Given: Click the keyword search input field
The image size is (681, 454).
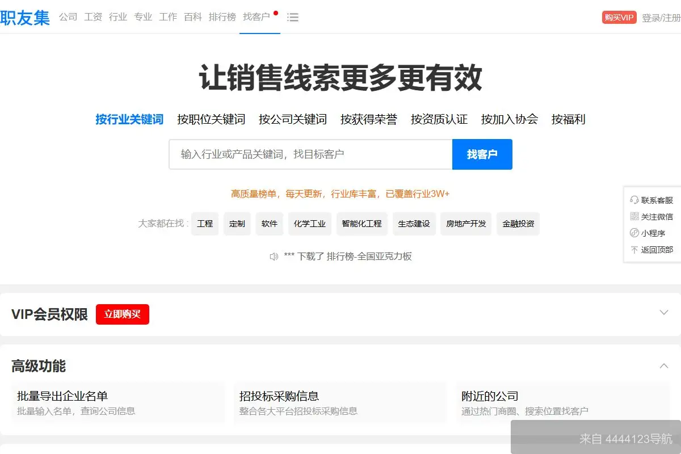Looking at the screenshot, I should click(309, 154).
